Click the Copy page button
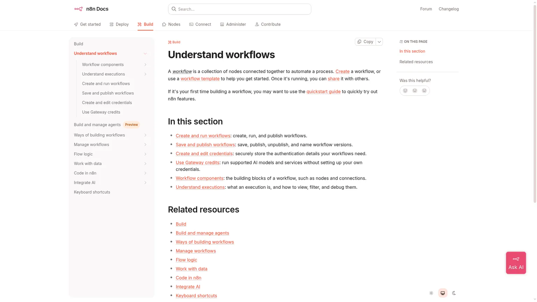 365,42
